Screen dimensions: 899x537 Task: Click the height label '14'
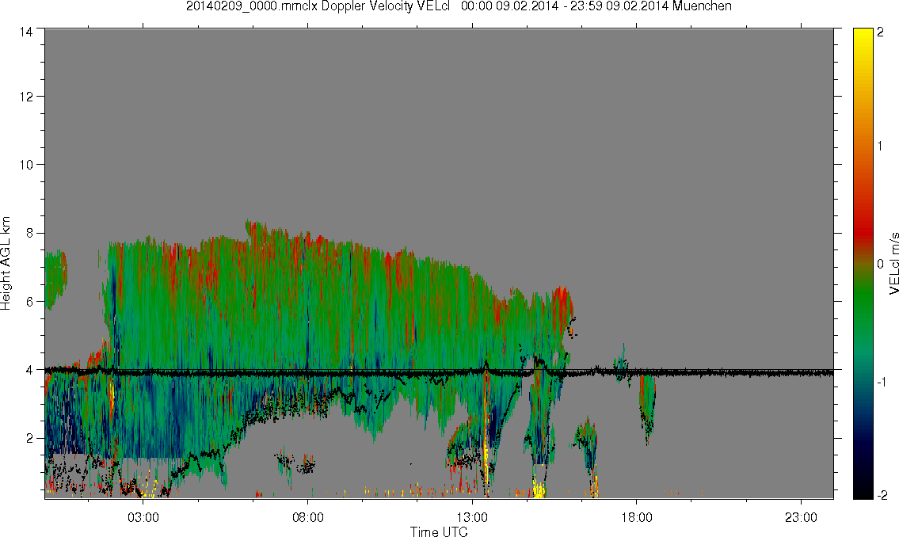point(26,32)
